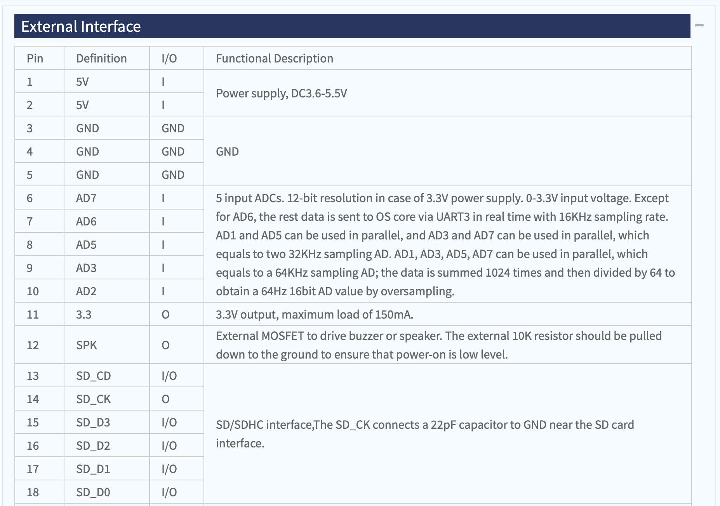The image size is (720, 506).
Task: Click the External Interface section header
Action: point(352,26)
